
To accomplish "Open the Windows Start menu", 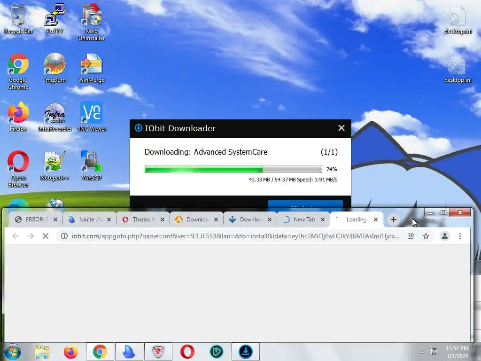I will coord(13,352).
